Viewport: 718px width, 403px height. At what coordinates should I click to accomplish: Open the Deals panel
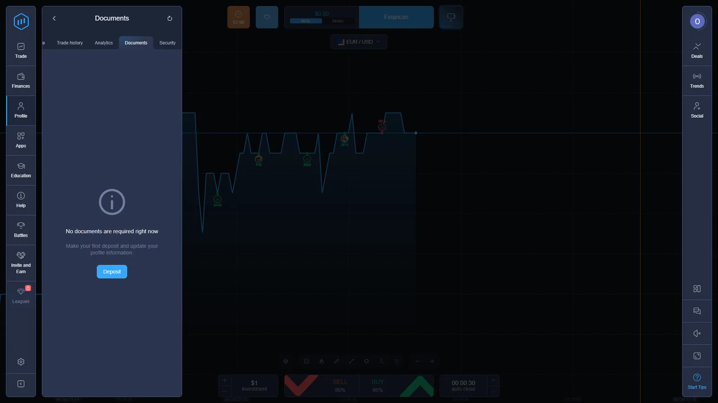pyautogui.click(x=697, y=51)
